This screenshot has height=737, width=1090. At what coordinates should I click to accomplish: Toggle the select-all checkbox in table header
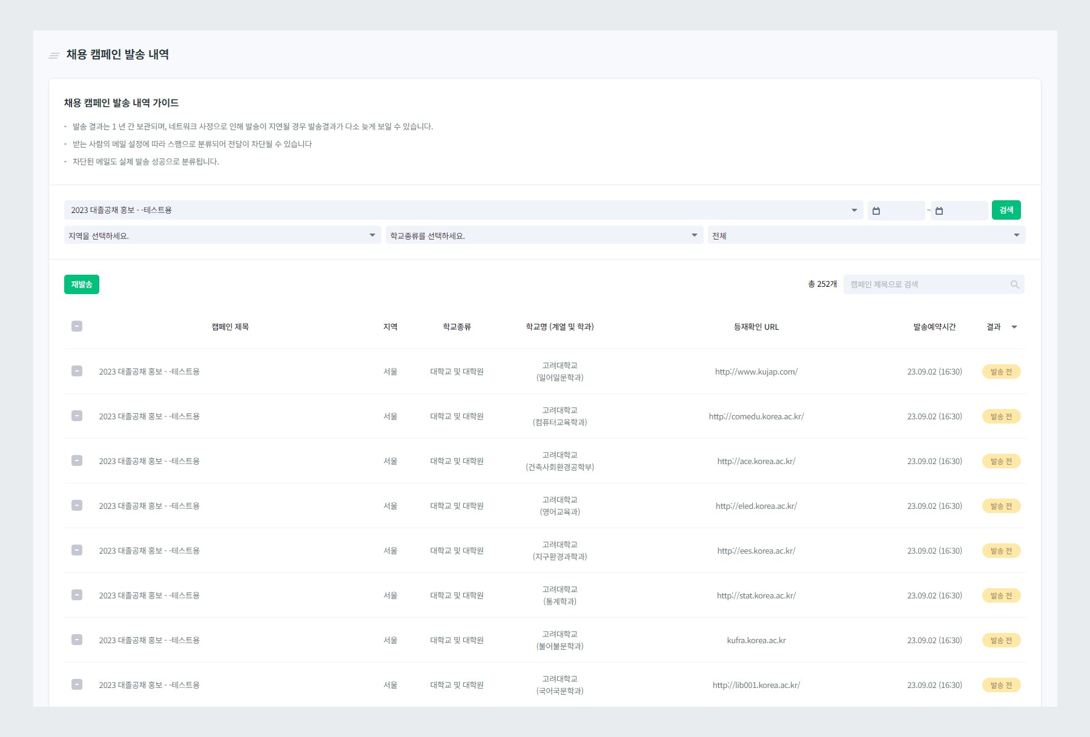[77, 326]
